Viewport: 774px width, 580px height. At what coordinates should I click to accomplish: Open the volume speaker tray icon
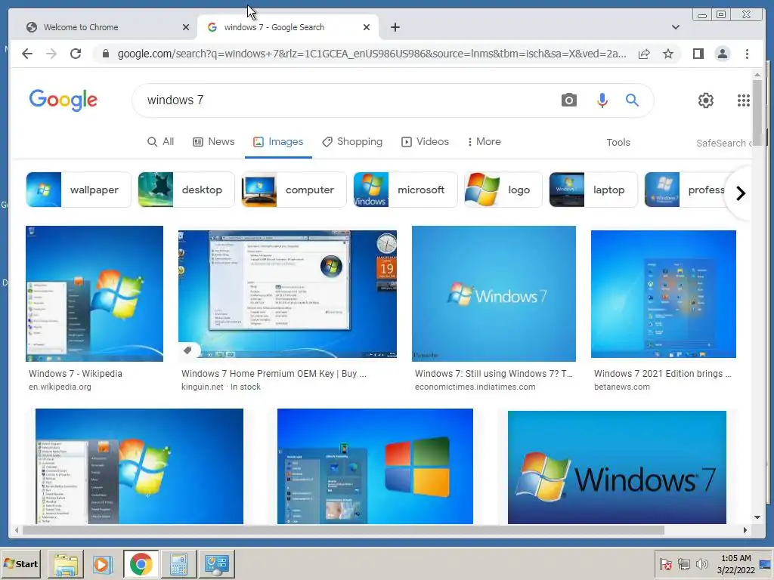click(701, 563)
